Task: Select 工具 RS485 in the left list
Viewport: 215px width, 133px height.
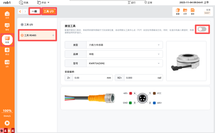Action: (x=37, y=35)
